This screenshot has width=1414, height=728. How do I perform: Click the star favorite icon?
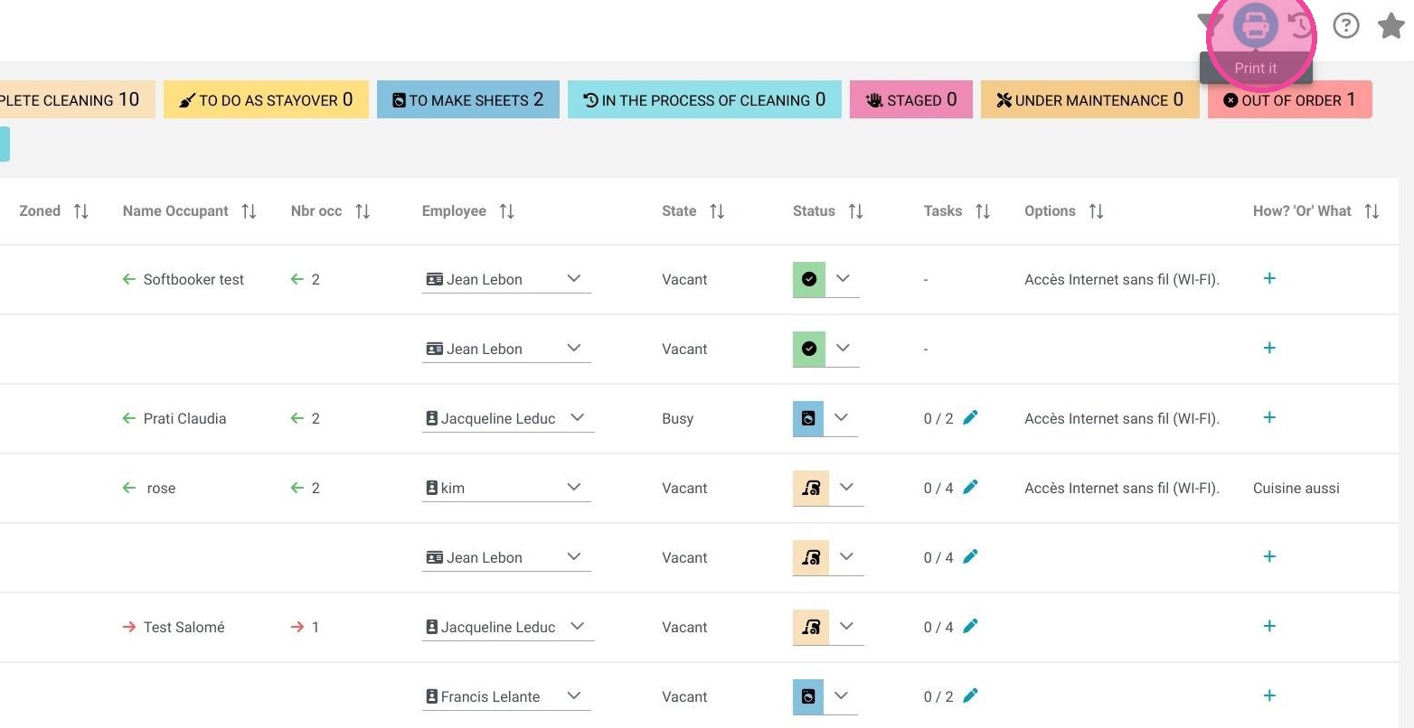pos(1391,25)
